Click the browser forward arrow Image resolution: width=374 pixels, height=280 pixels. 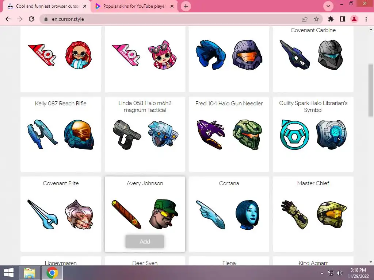click(x=20, y=19)
